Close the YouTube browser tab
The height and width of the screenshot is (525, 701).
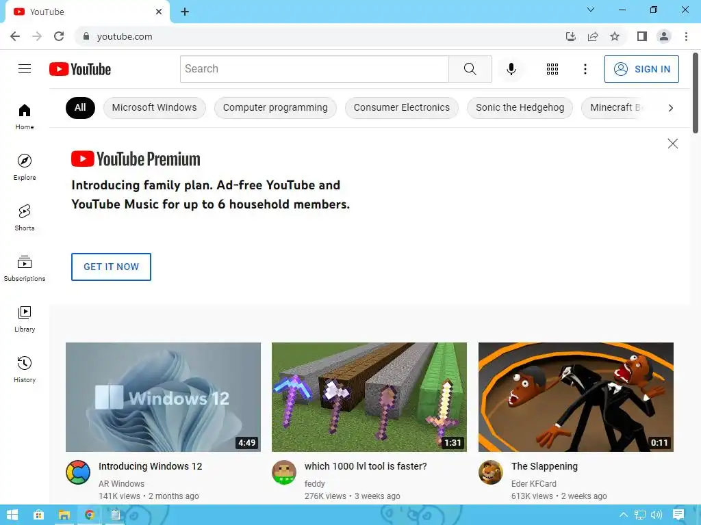(159, 12)
